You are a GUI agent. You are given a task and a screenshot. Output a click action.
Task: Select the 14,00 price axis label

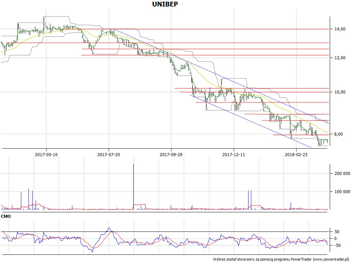pos(340,29)
